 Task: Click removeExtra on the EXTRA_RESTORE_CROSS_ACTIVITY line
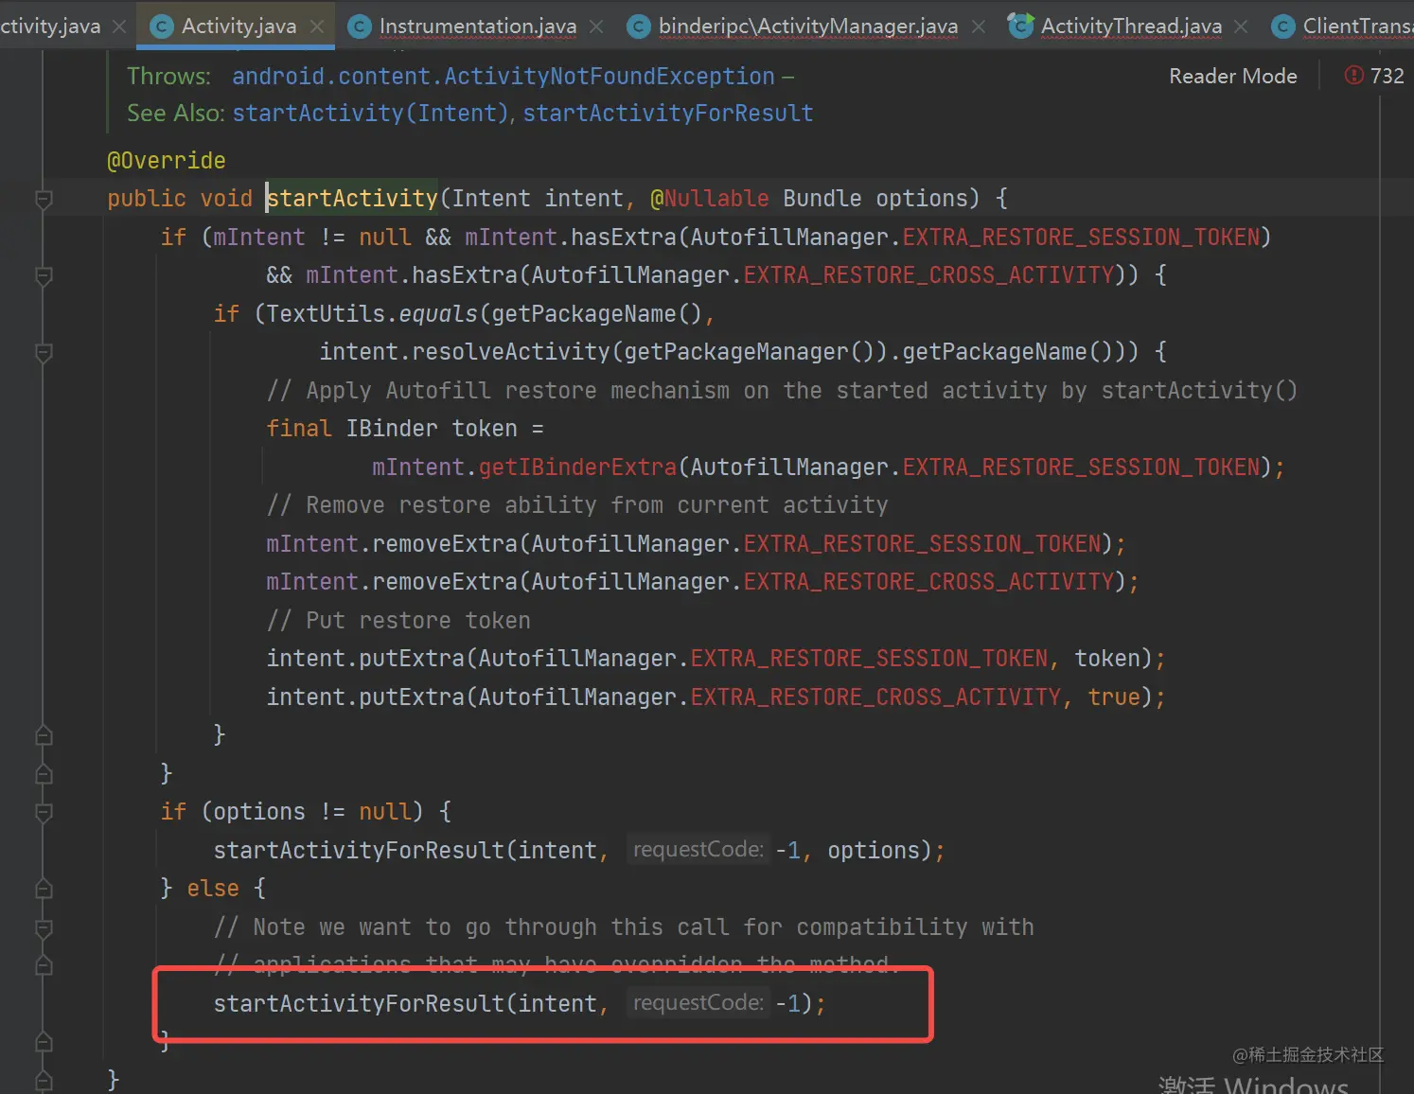(445, 582)
